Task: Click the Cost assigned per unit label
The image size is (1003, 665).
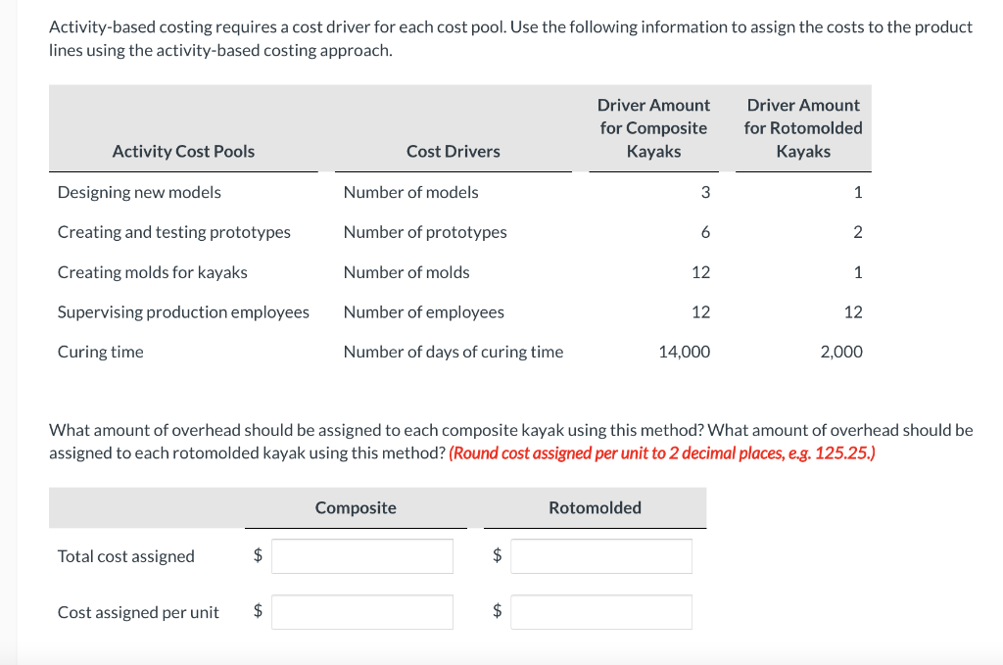Action: pyautogui.click(x=137, y=611)
